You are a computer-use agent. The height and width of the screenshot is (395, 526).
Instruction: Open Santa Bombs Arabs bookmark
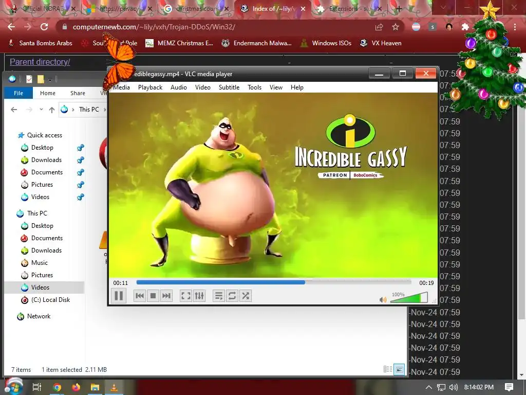click(x=40, y=43)
